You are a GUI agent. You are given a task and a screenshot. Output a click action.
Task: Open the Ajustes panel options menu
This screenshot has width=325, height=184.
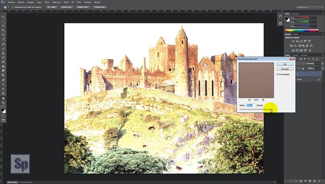coord(323,34)
